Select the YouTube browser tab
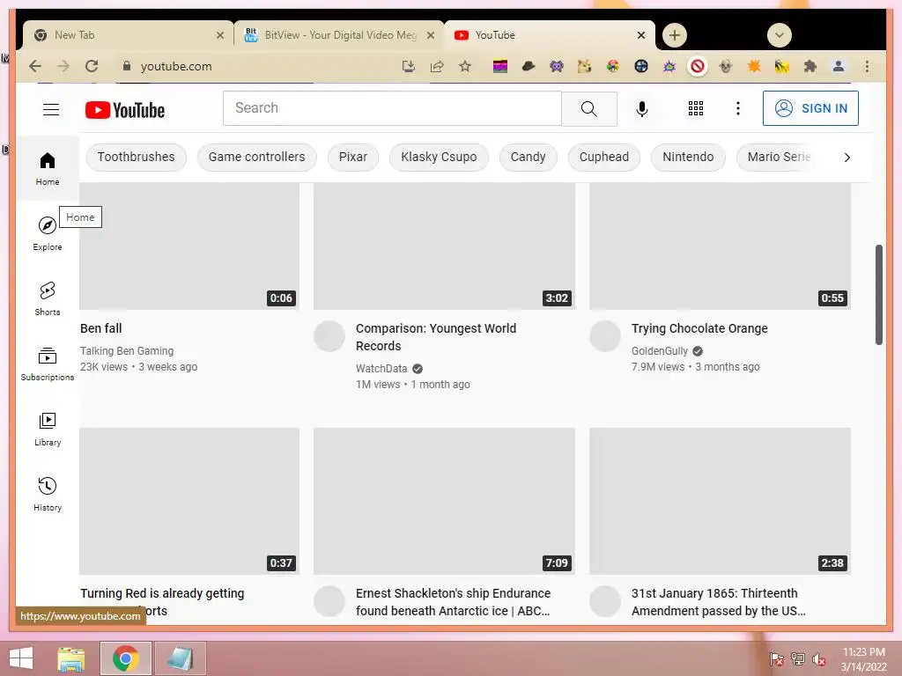 tap(550, 35)
